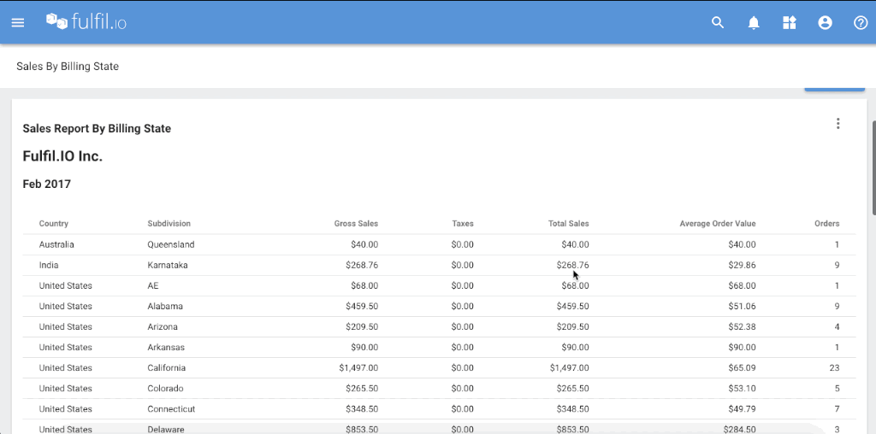Click Alabama gross sales $459.50
This screenshot has height=434, width=876.
click(362, 306)
